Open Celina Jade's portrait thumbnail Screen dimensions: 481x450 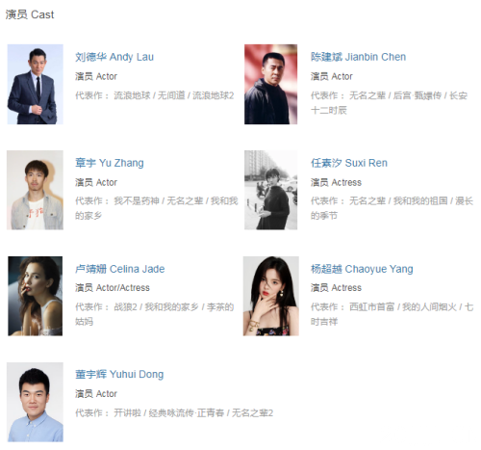point(35,296)
